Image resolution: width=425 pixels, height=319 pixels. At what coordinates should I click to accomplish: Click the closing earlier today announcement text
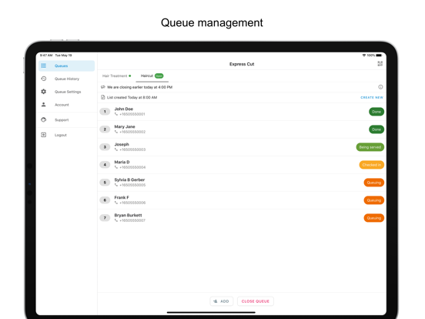(x=139, y=87)
